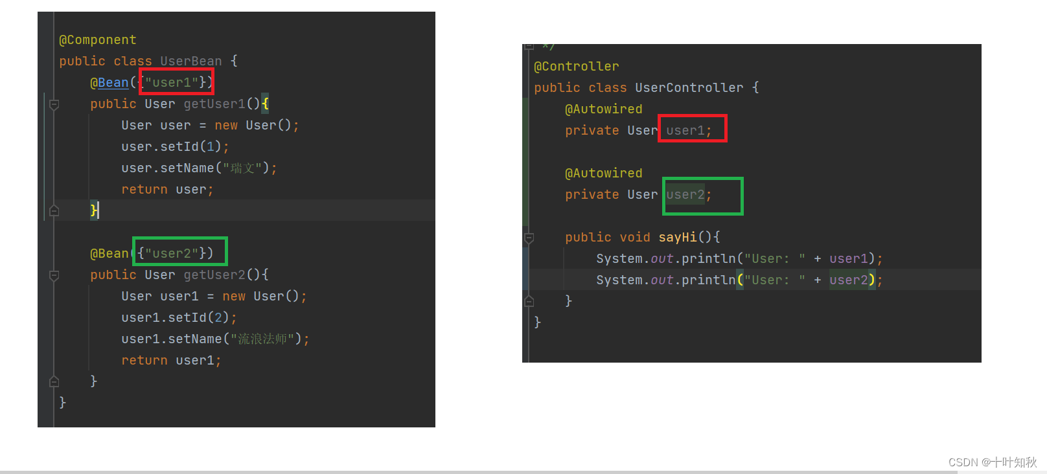Click 'System' in the println line ending with user1
Image resolution: width=1047 pixels, height=474 pixels.
pyautogui.click(x=619, y=259)
